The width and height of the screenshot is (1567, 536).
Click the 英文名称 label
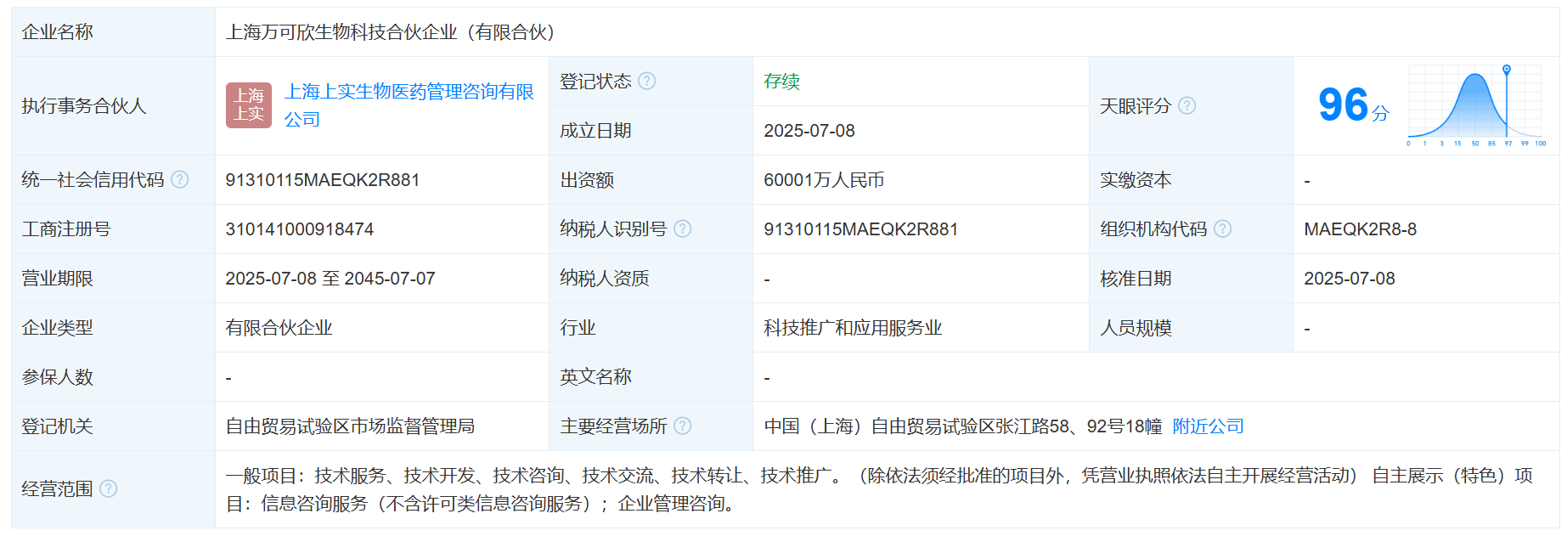595,377
